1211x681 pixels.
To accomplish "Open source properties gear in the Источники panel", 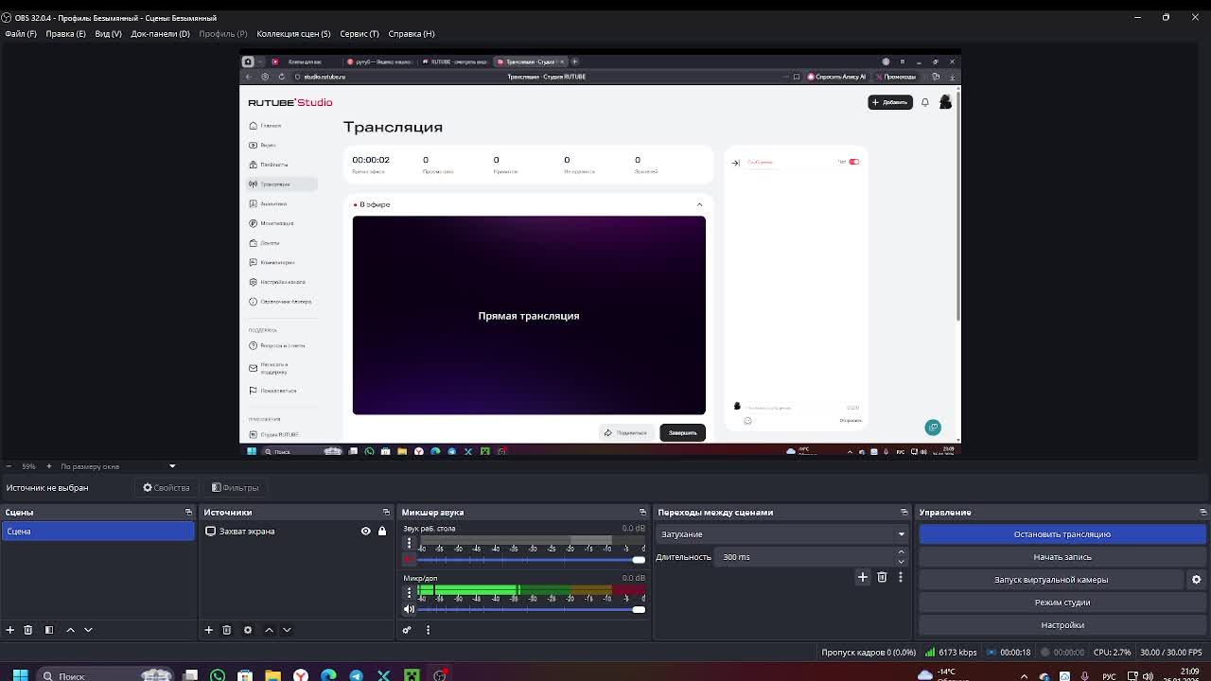I will [248, 630].
